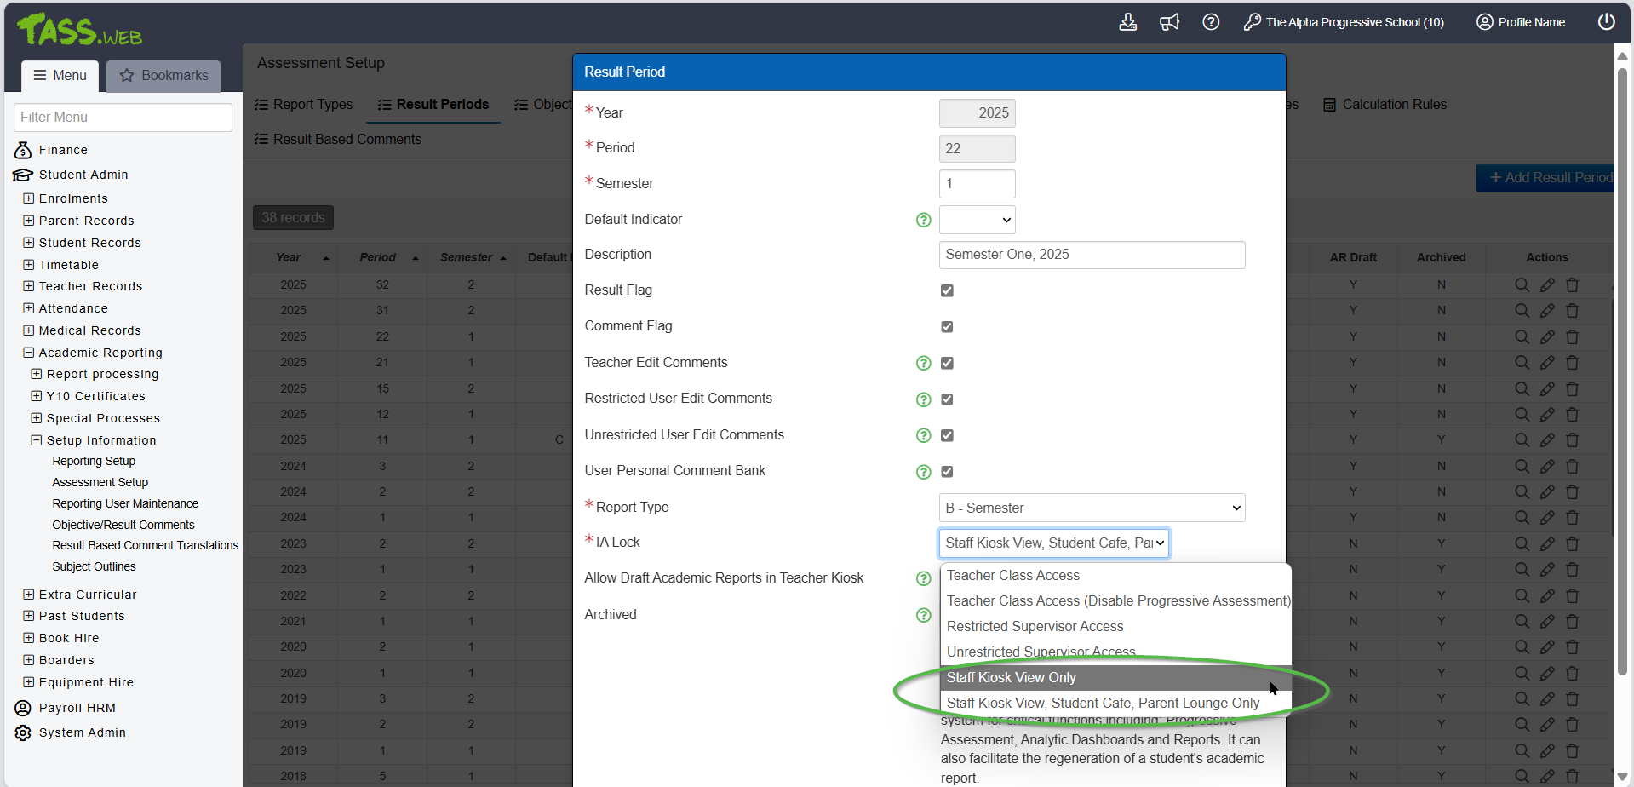Click the download icon in top bar
This screenshot has width=1634, height=787.
tap(1127, 22)
